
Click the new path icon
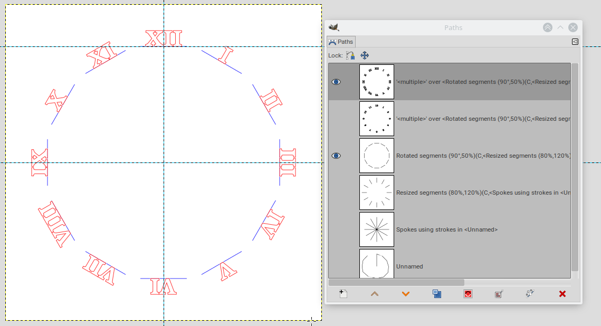click(344, 294)
